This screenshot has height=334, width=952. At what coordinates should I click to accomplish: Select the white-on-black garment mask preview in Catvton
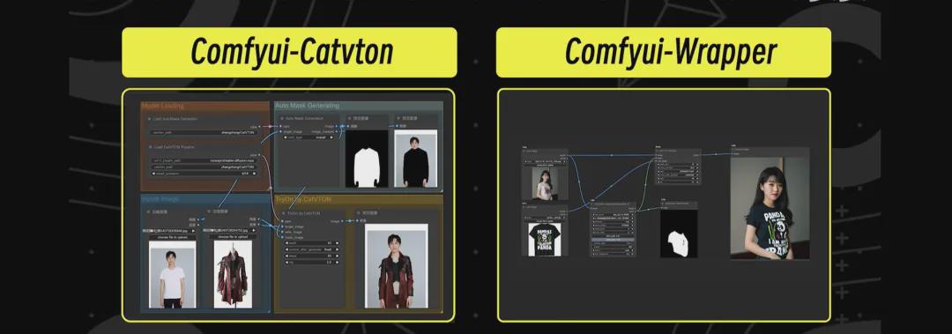pos(367,159)
